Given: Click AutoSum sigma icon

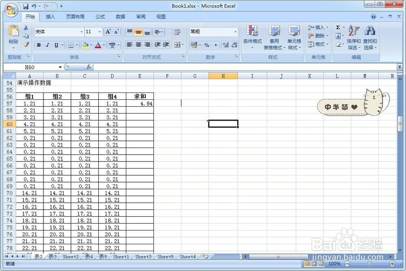Looking at the screenshot, I should [x=338, y=28].
